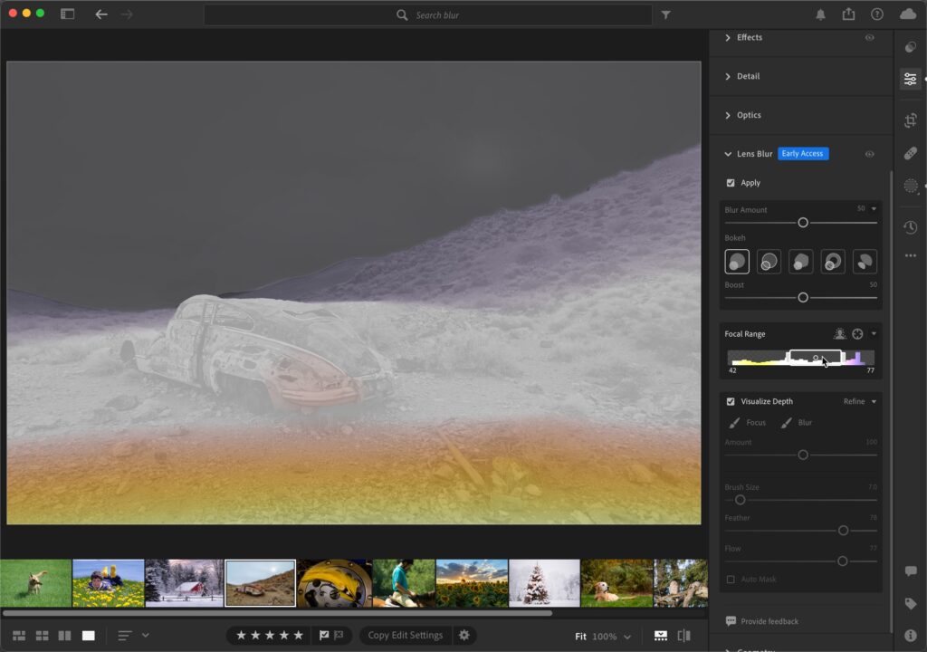
Task: Select the Focus brush option
Action: (x=748, y=422)
